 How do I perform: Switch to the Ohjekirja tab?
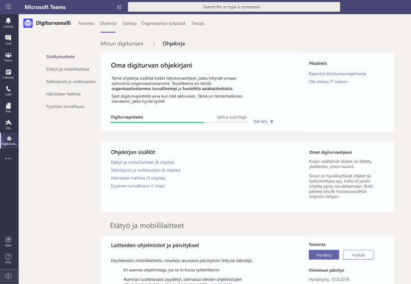click(x=108, y=23)
